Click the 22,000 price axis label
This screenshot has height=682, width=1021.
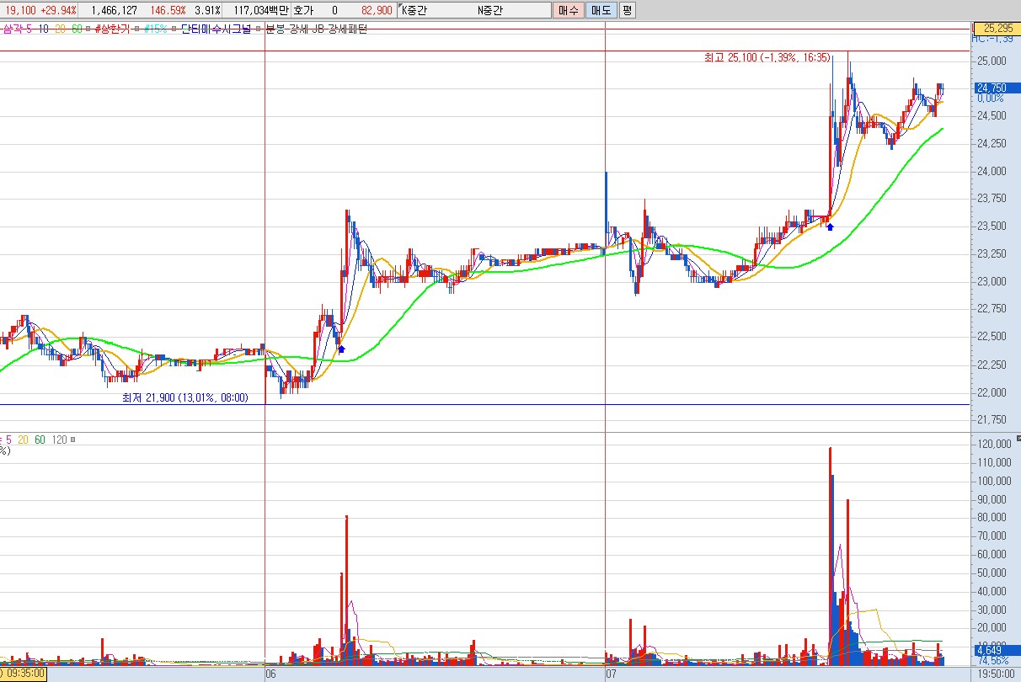point(991,392)
